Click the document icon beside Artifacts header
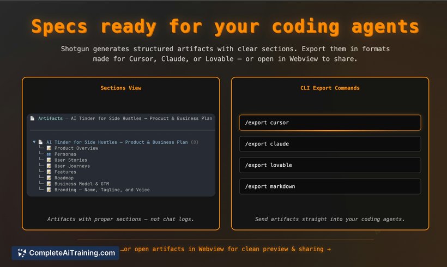The width and height of the screenshot is (447, 267). coord(33,118)
